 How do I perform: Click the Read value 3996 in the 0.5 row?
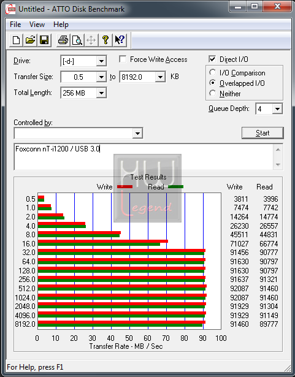(270, 199)
